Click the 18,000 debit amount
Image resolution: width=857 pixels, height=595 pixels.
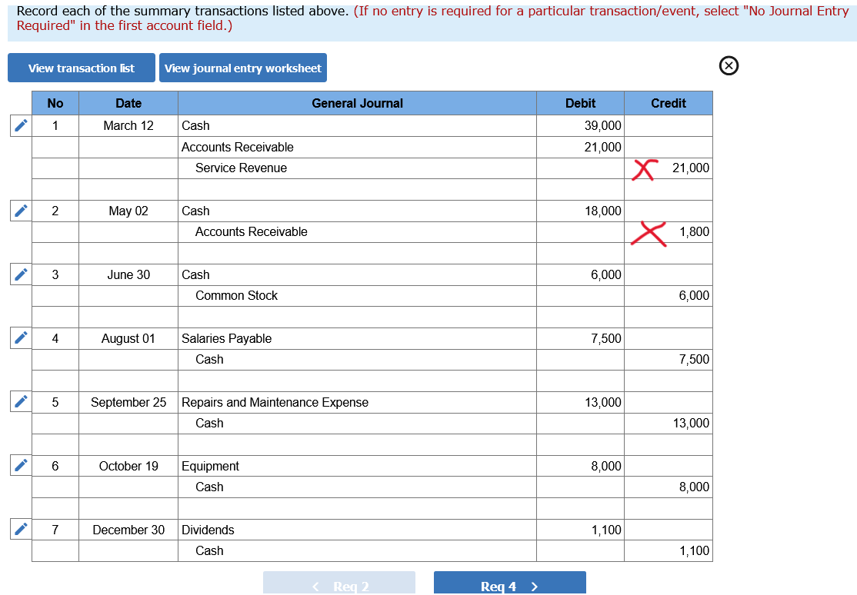click(581, 211)
